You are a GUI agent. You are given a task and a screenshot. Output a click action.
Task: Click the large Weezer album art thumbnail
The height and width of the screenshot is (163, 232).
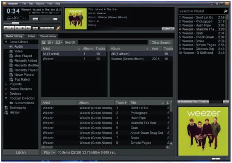(x=203, y=131)
